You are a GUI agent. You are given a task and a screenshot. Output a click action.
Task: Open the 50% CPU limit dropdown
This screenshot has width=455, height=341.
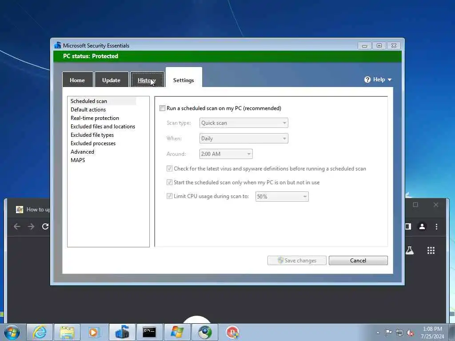tap(282, 197)
